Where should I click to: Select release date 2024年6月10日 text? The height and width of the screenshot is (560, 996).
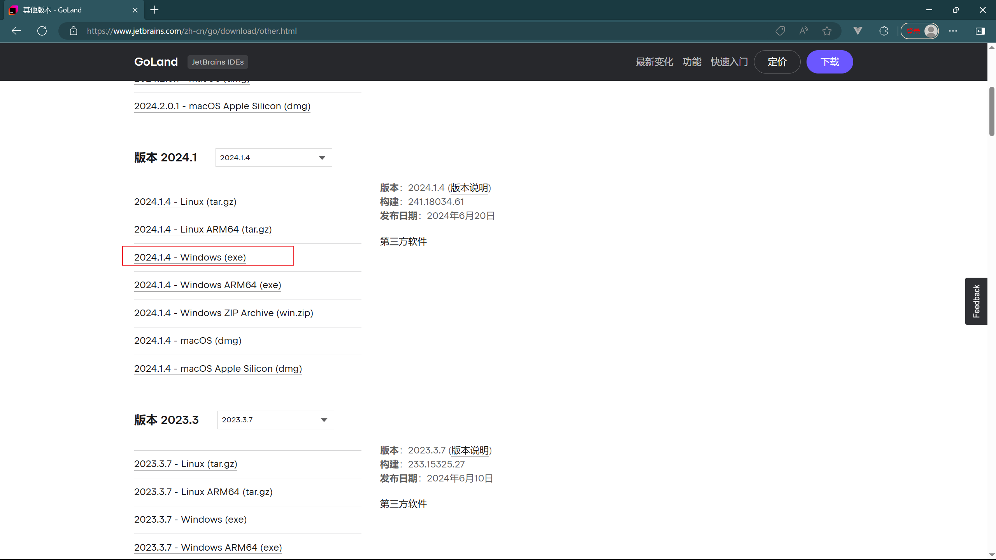pos(460,478)
